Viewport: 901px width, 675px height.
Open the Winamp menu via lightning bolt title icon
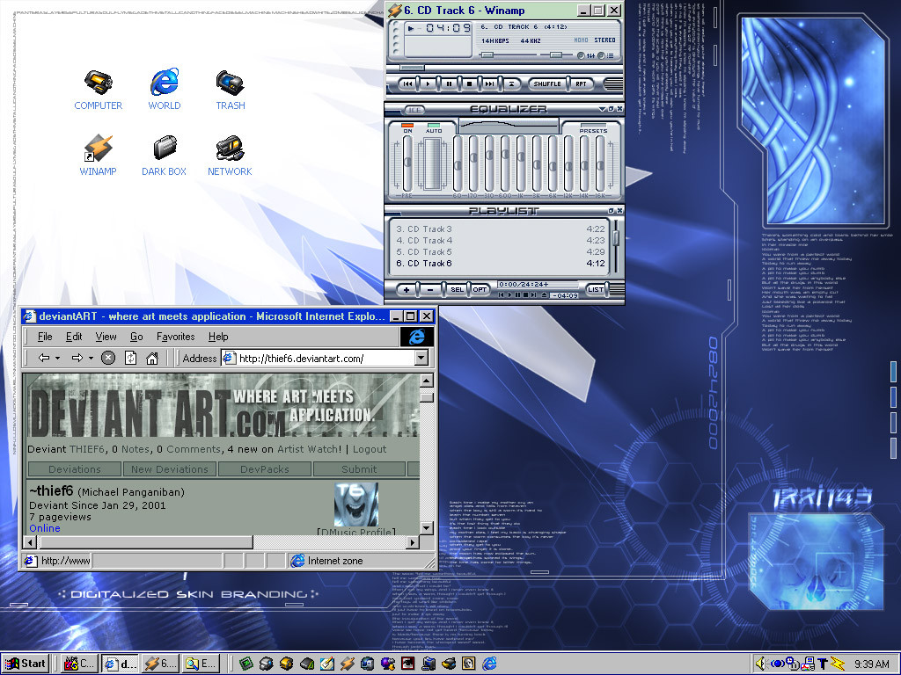394,11
